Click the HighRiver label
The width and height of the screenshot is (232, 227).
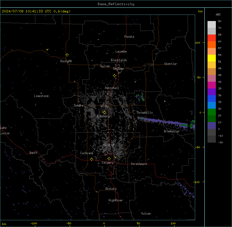(115, 200)
